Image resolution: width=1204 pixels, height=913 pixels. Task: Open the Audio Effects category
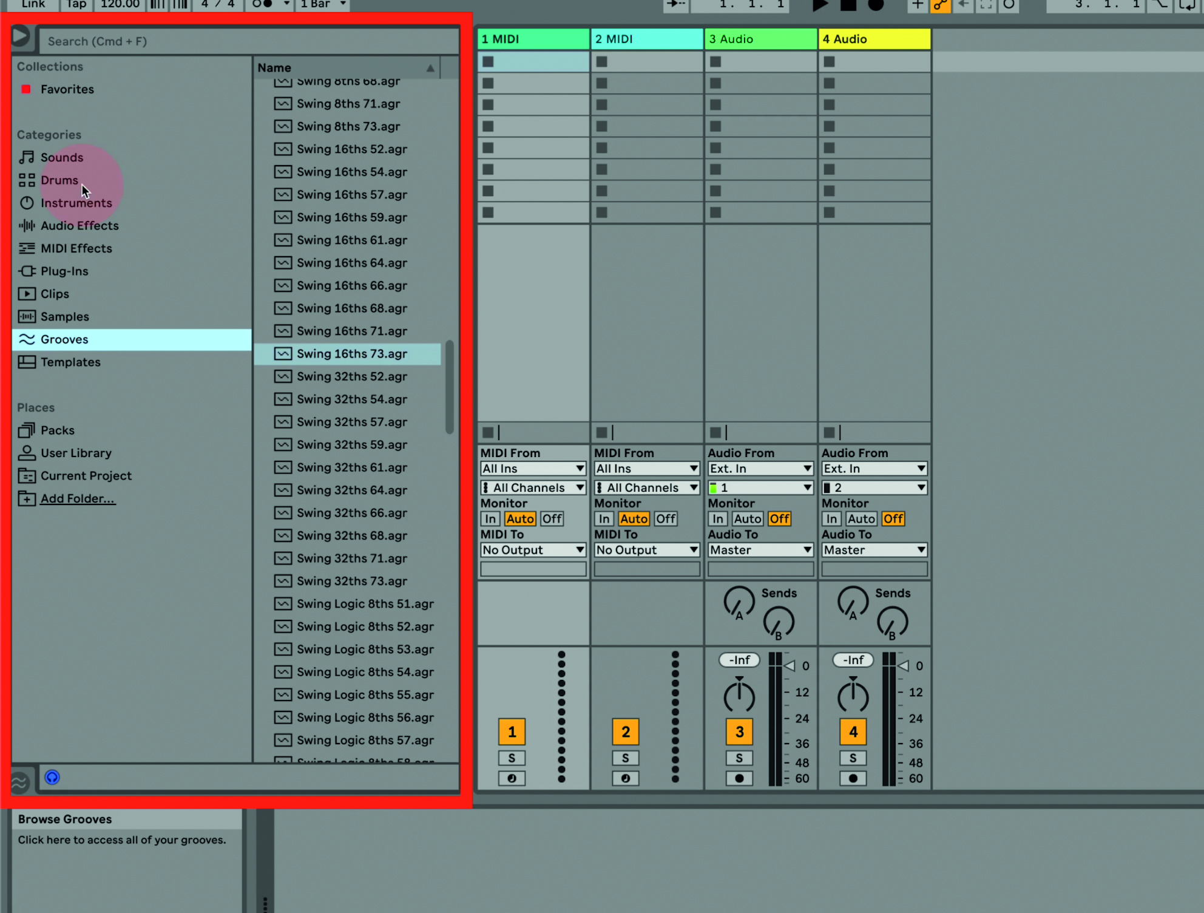[x=79, y=226]
